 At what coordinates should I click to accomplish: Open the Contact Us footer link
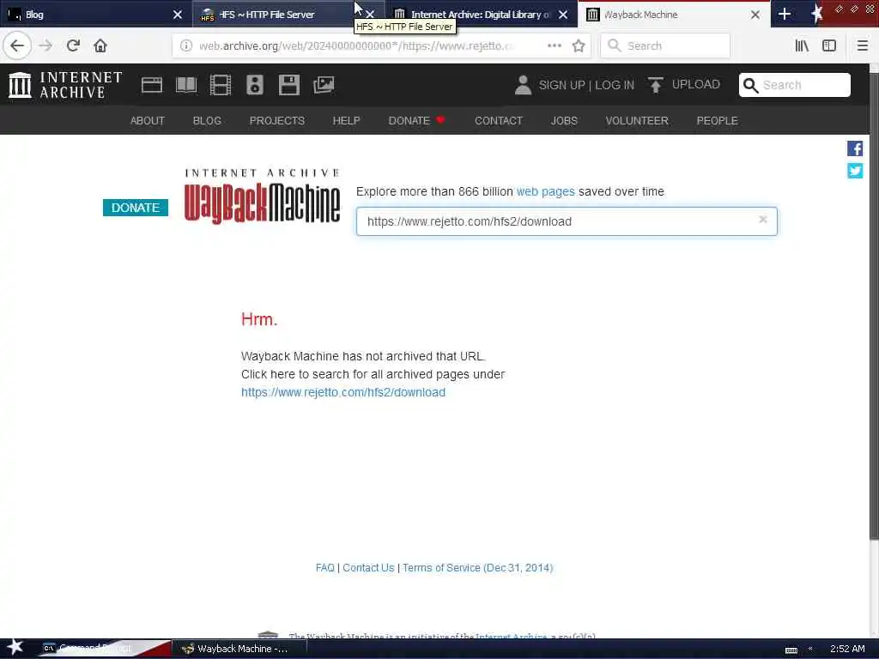pos(368,568)
